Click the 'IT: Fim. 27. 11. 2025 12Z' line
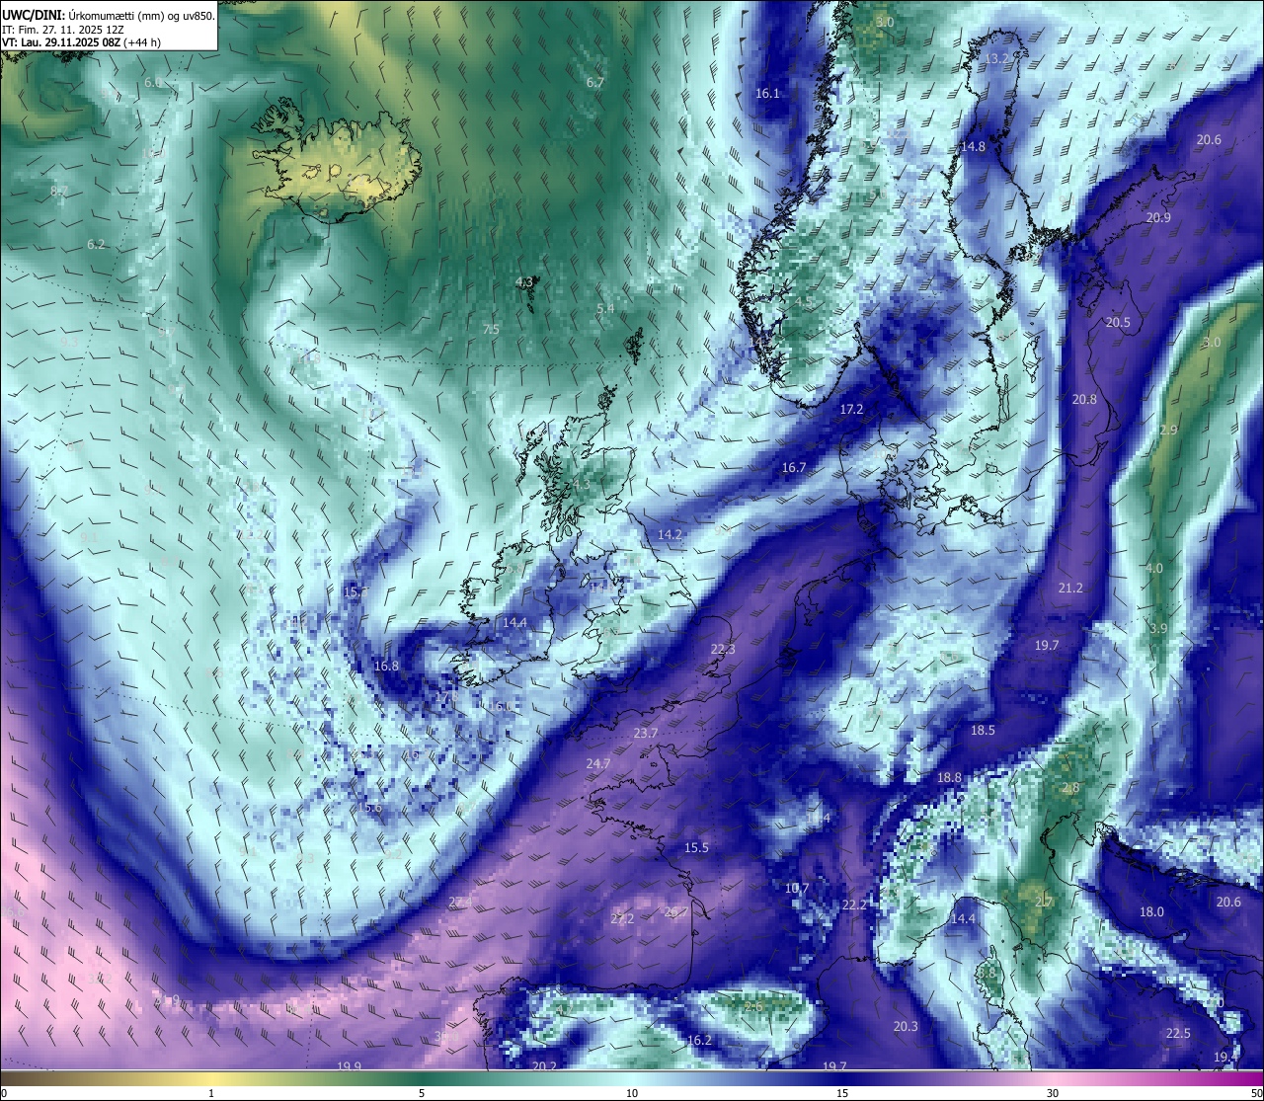Viewport: 1264px width, 1101px height. click(x=62, y=30)
